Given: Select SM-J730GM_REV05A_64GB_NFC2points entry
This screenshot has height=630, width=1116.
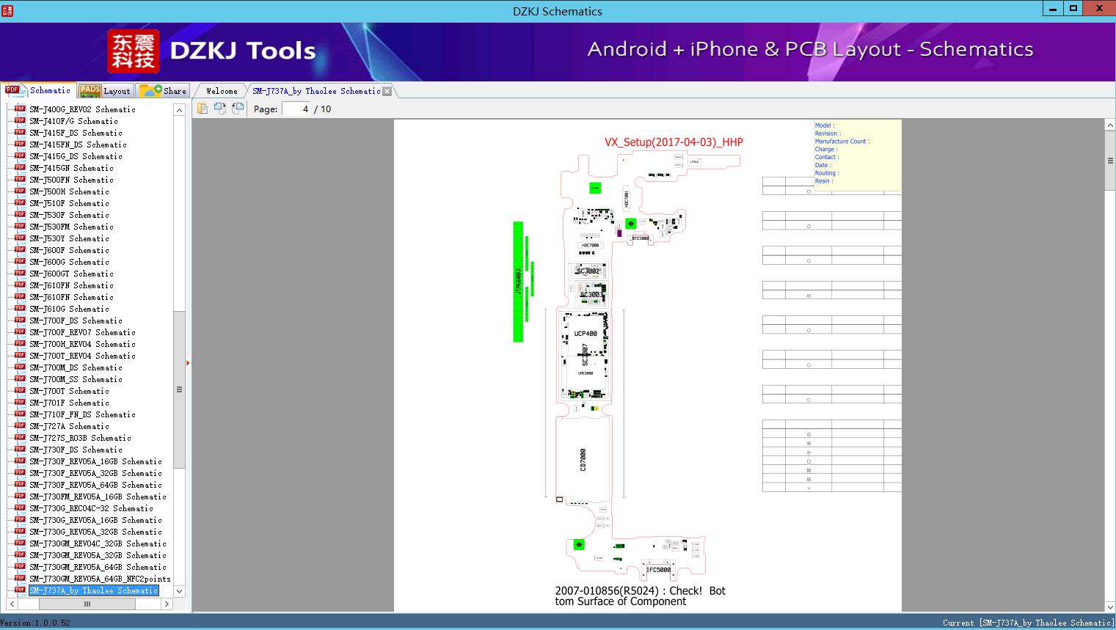Looking at the screenshot, I should [100, 579].
